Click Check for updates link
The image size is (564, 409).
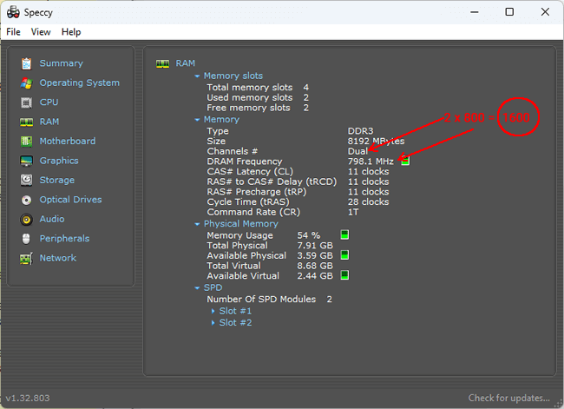(508, 398)
